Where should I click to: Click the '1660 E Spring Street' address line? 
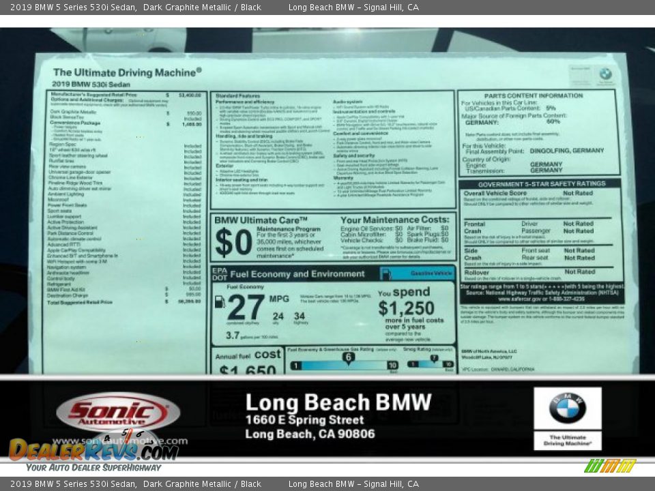point(304,419)
